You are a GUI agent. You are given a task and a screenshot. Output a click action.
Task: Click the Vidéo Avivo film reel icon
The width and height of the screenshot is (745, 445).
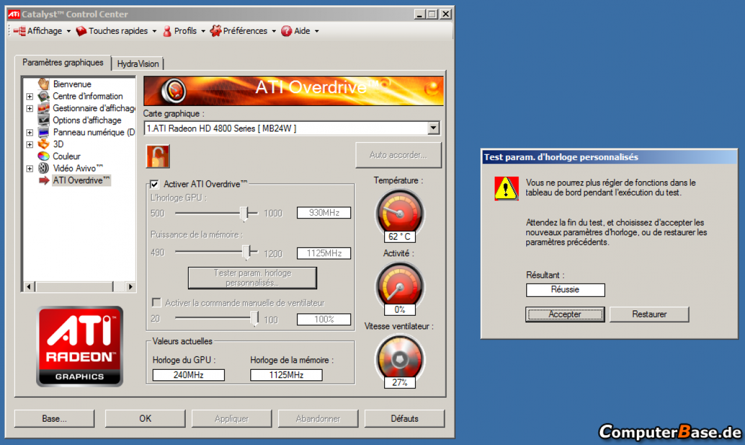(44, 168)
